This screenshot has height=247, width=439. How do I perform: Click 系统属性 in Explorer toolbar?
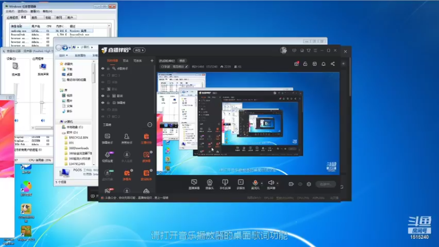tap(80, 55)
